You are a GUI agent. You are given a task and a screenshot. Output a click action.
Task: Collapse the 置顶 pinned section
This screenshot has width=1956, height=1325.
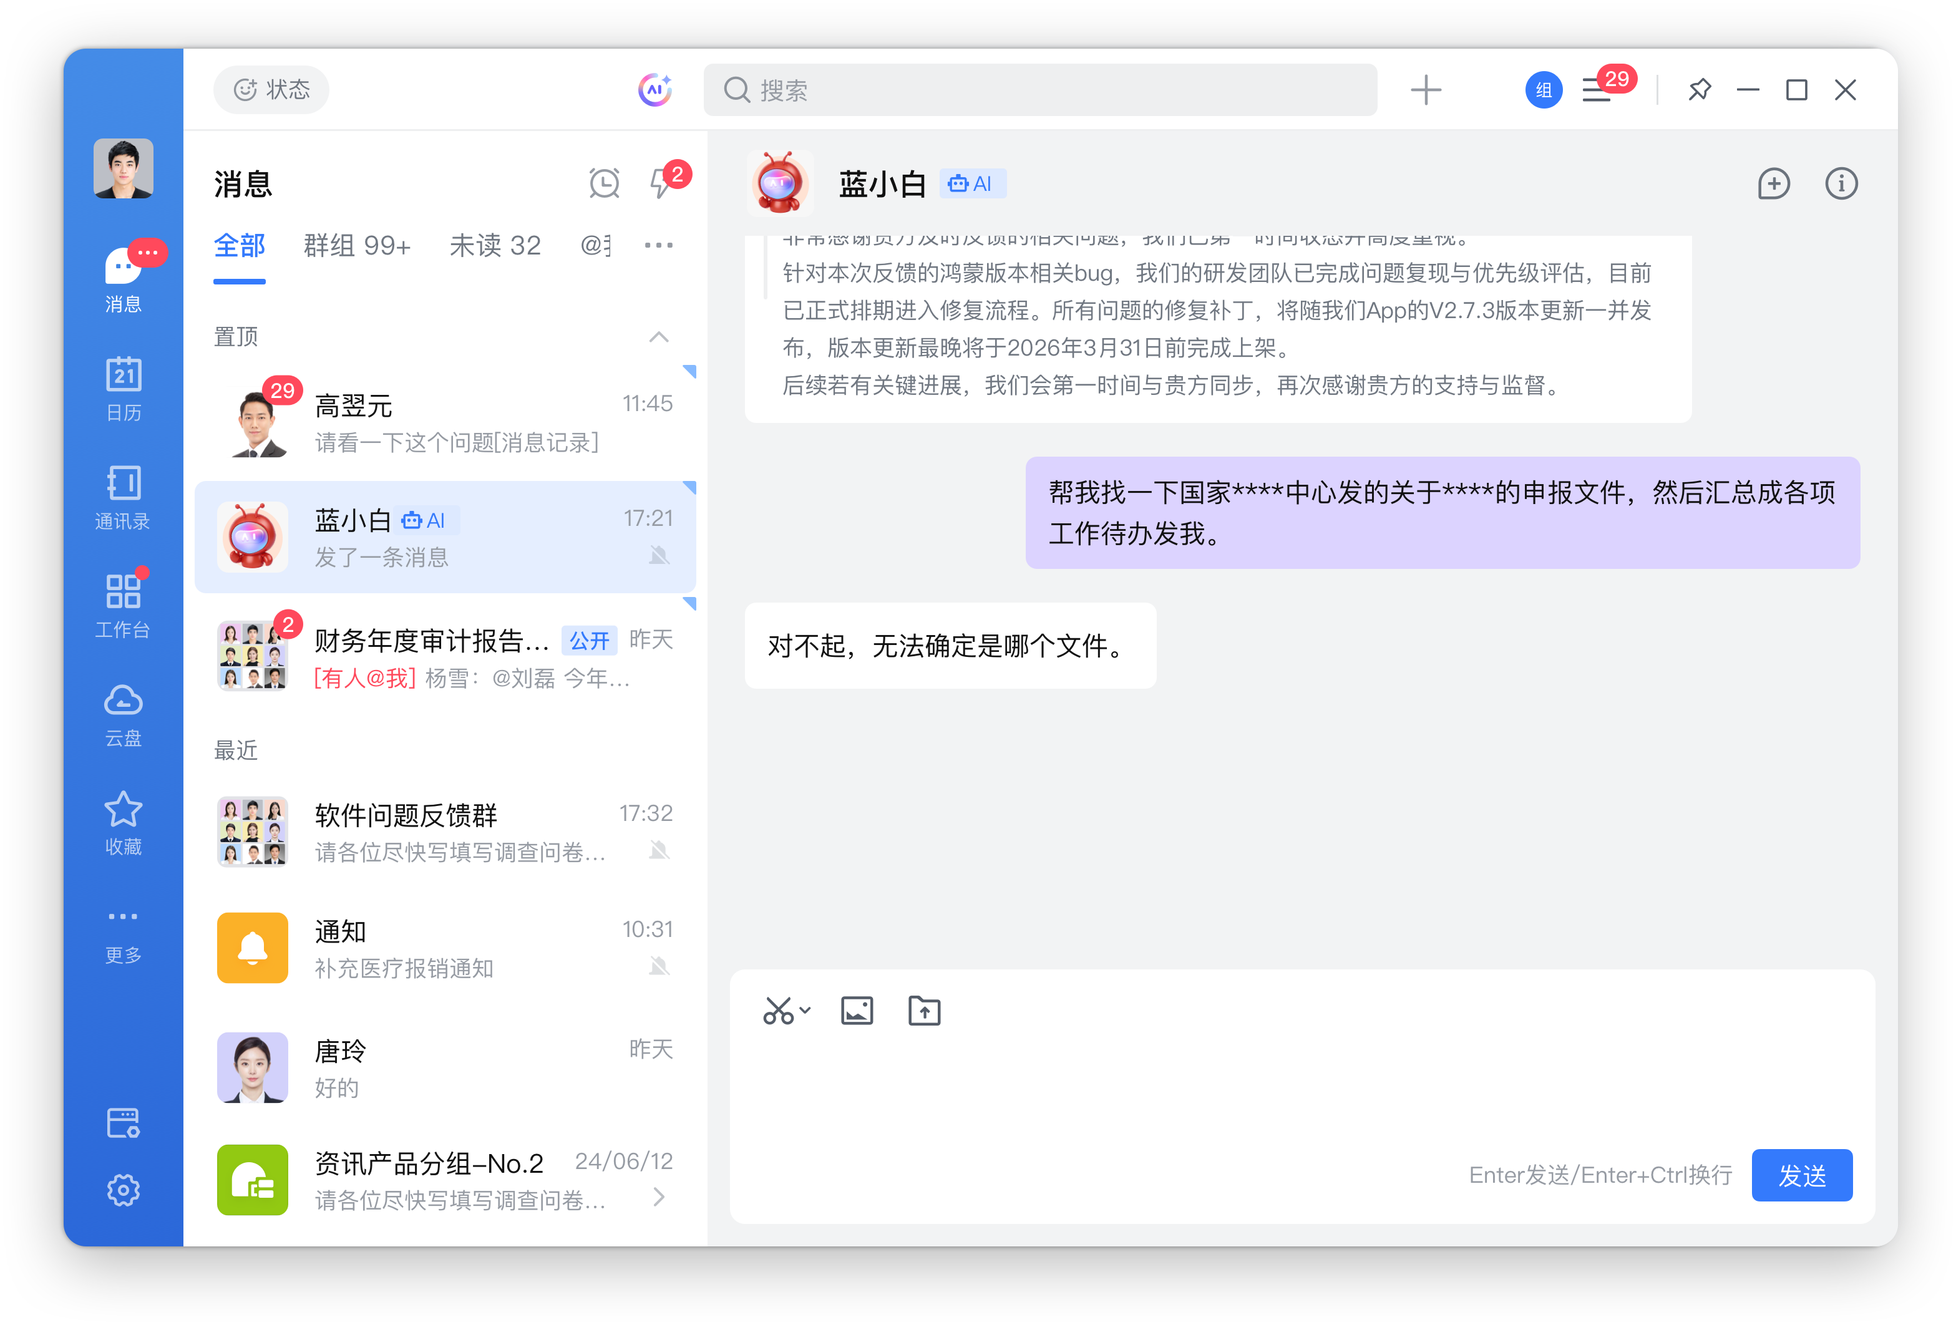click(659, 336)
